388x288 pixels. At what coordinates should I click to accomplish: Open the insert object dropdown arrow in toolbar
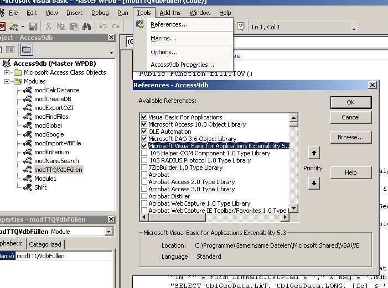(23, 27)
